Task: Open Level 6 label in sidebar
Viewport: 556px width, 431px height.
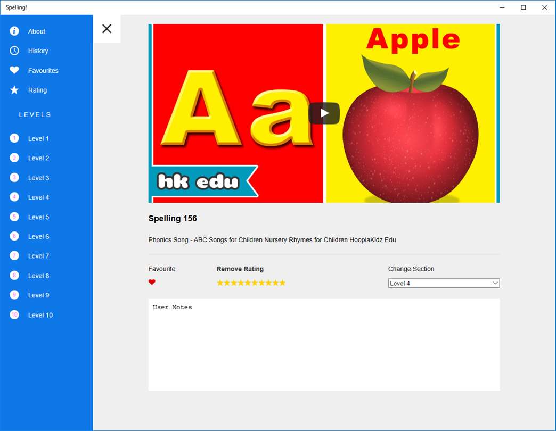Action: pyautogui.click(x=38, y=237)
